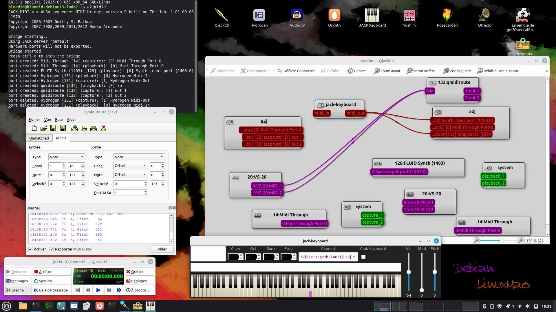The height and width of the screenshot is (312, 556).
Task: Open the QjackCtl desktop icon
Action: pyautogui.click(x=222, y=18)
